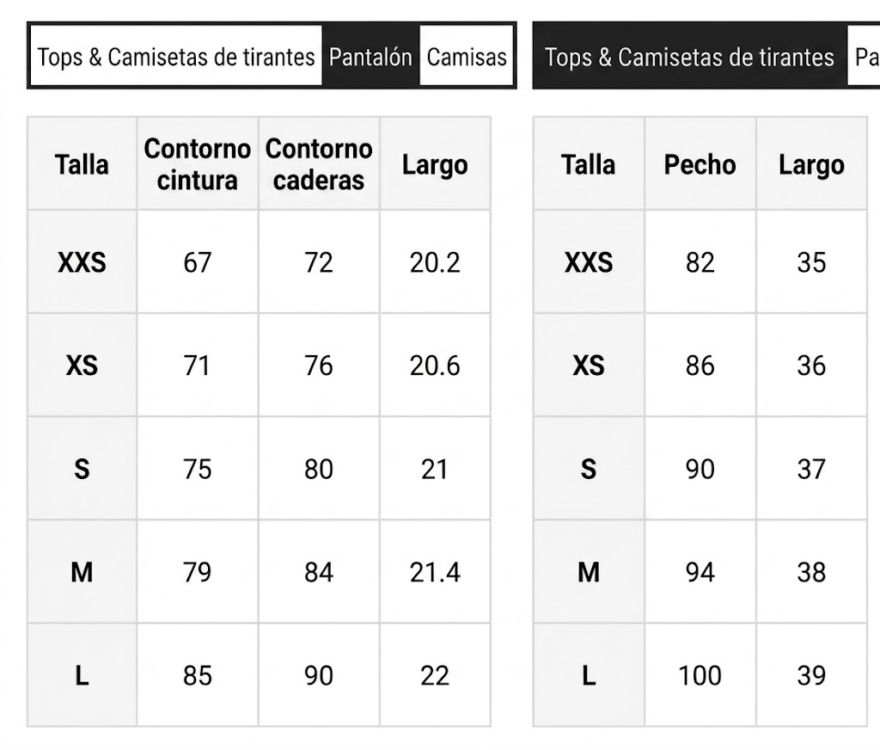
Task: Select the L size cell in left table
Action: 82,675
